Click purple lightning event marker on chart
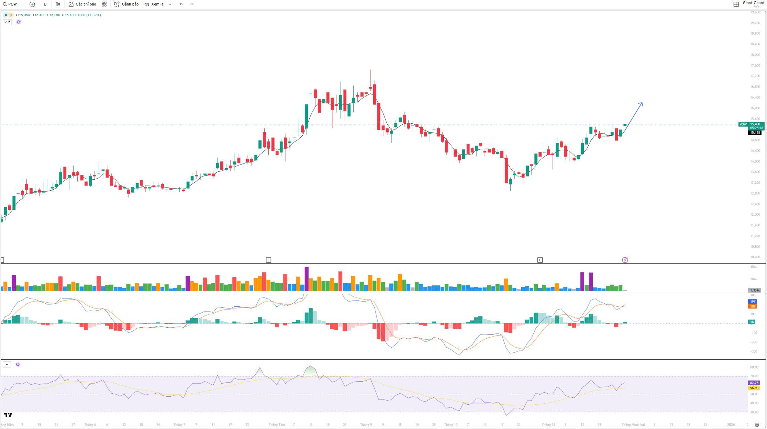This screenshot has height=429, width=767. pyautogui.click(x=625, y=260)
